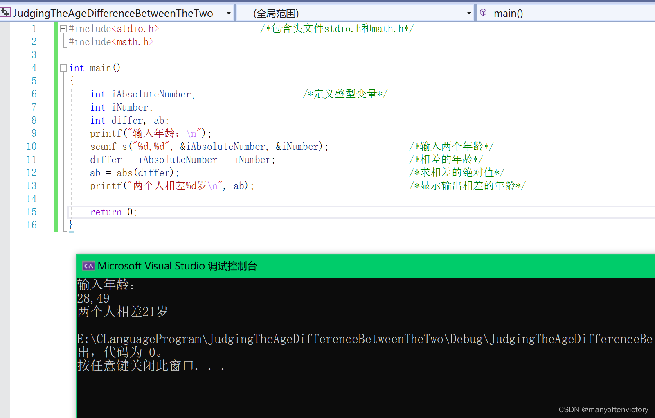
Task: Click line number 9 in the gutter
Action: [x=34, y=133]
